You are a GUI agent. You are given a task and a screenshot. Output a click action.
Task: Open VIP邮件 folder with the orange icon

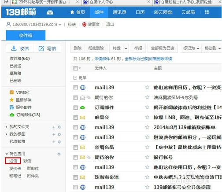(11, 92)
